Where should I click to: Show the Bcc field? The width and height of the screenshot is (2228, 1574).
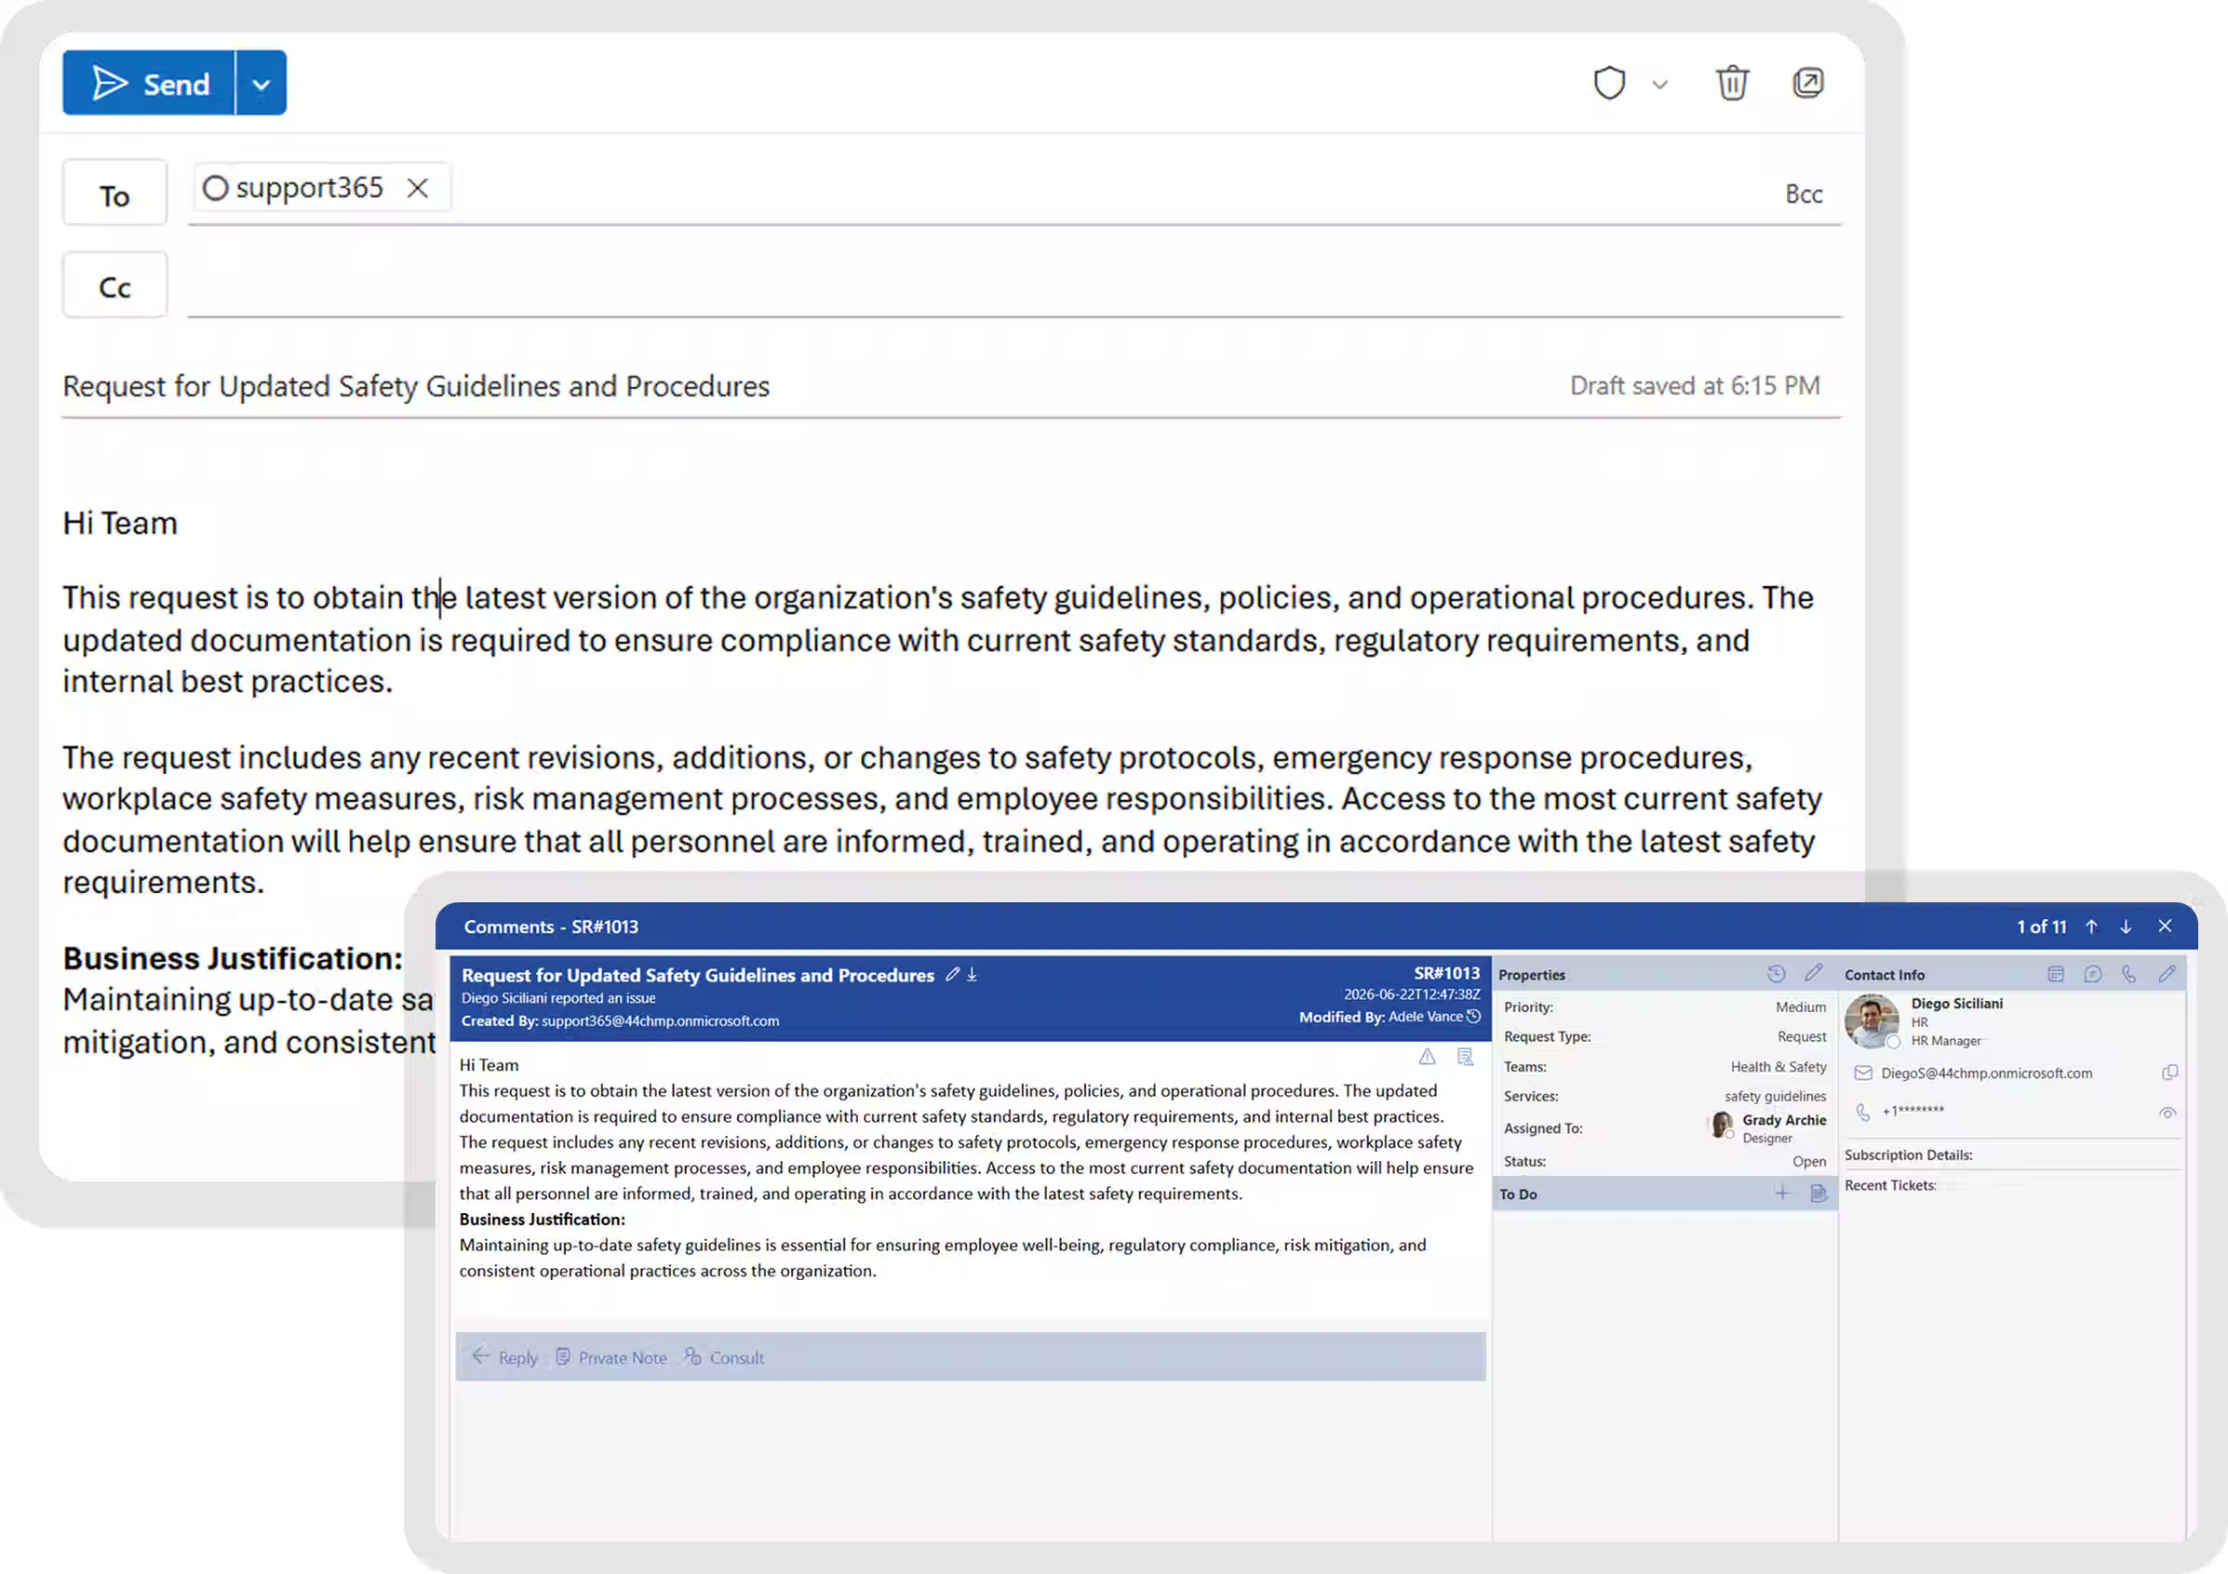click(1804, 194)
